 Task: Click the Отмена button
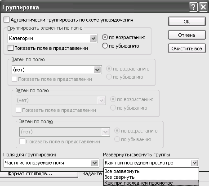click(187, 35)
